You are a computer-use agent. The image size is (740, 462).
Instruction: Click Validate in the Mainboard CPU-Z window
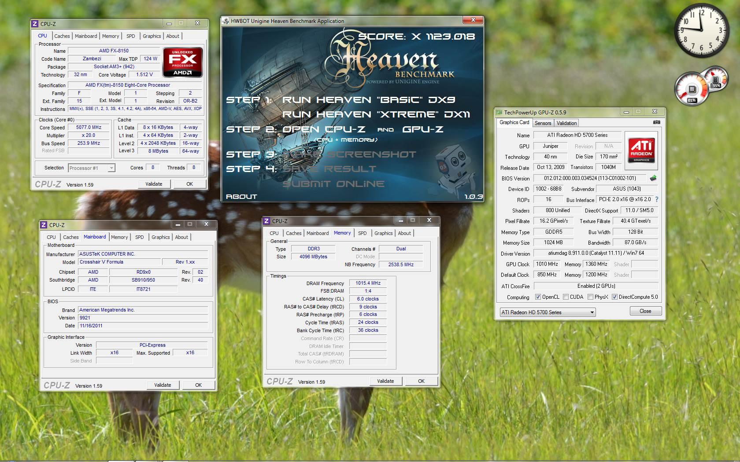[163, 385]
